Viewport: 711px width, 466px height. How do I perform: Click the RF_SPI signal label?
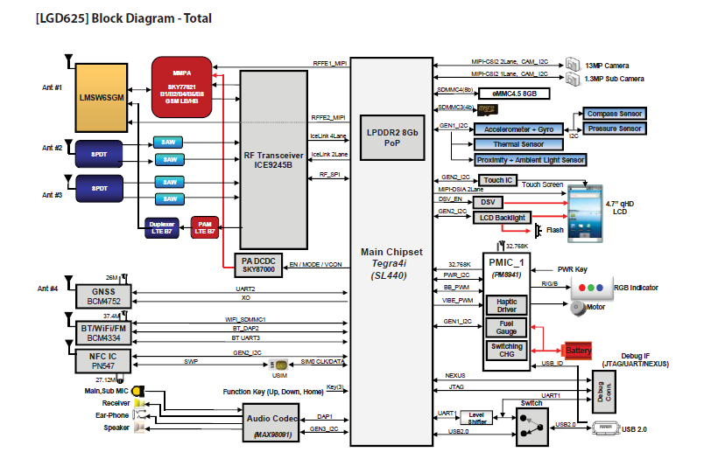tap(329, 174)
